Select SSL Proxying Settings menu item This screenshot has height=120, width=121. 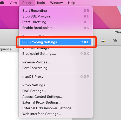coord(56,42)
